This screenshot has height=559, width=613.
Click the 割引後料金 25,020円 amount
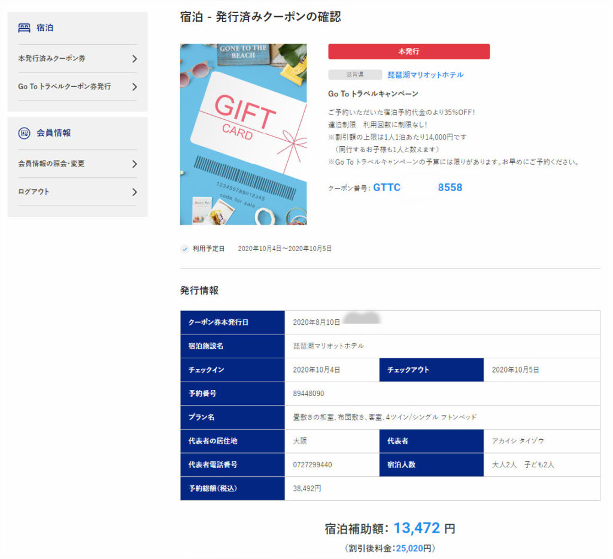pyautogui.click(x=413, y=548)
